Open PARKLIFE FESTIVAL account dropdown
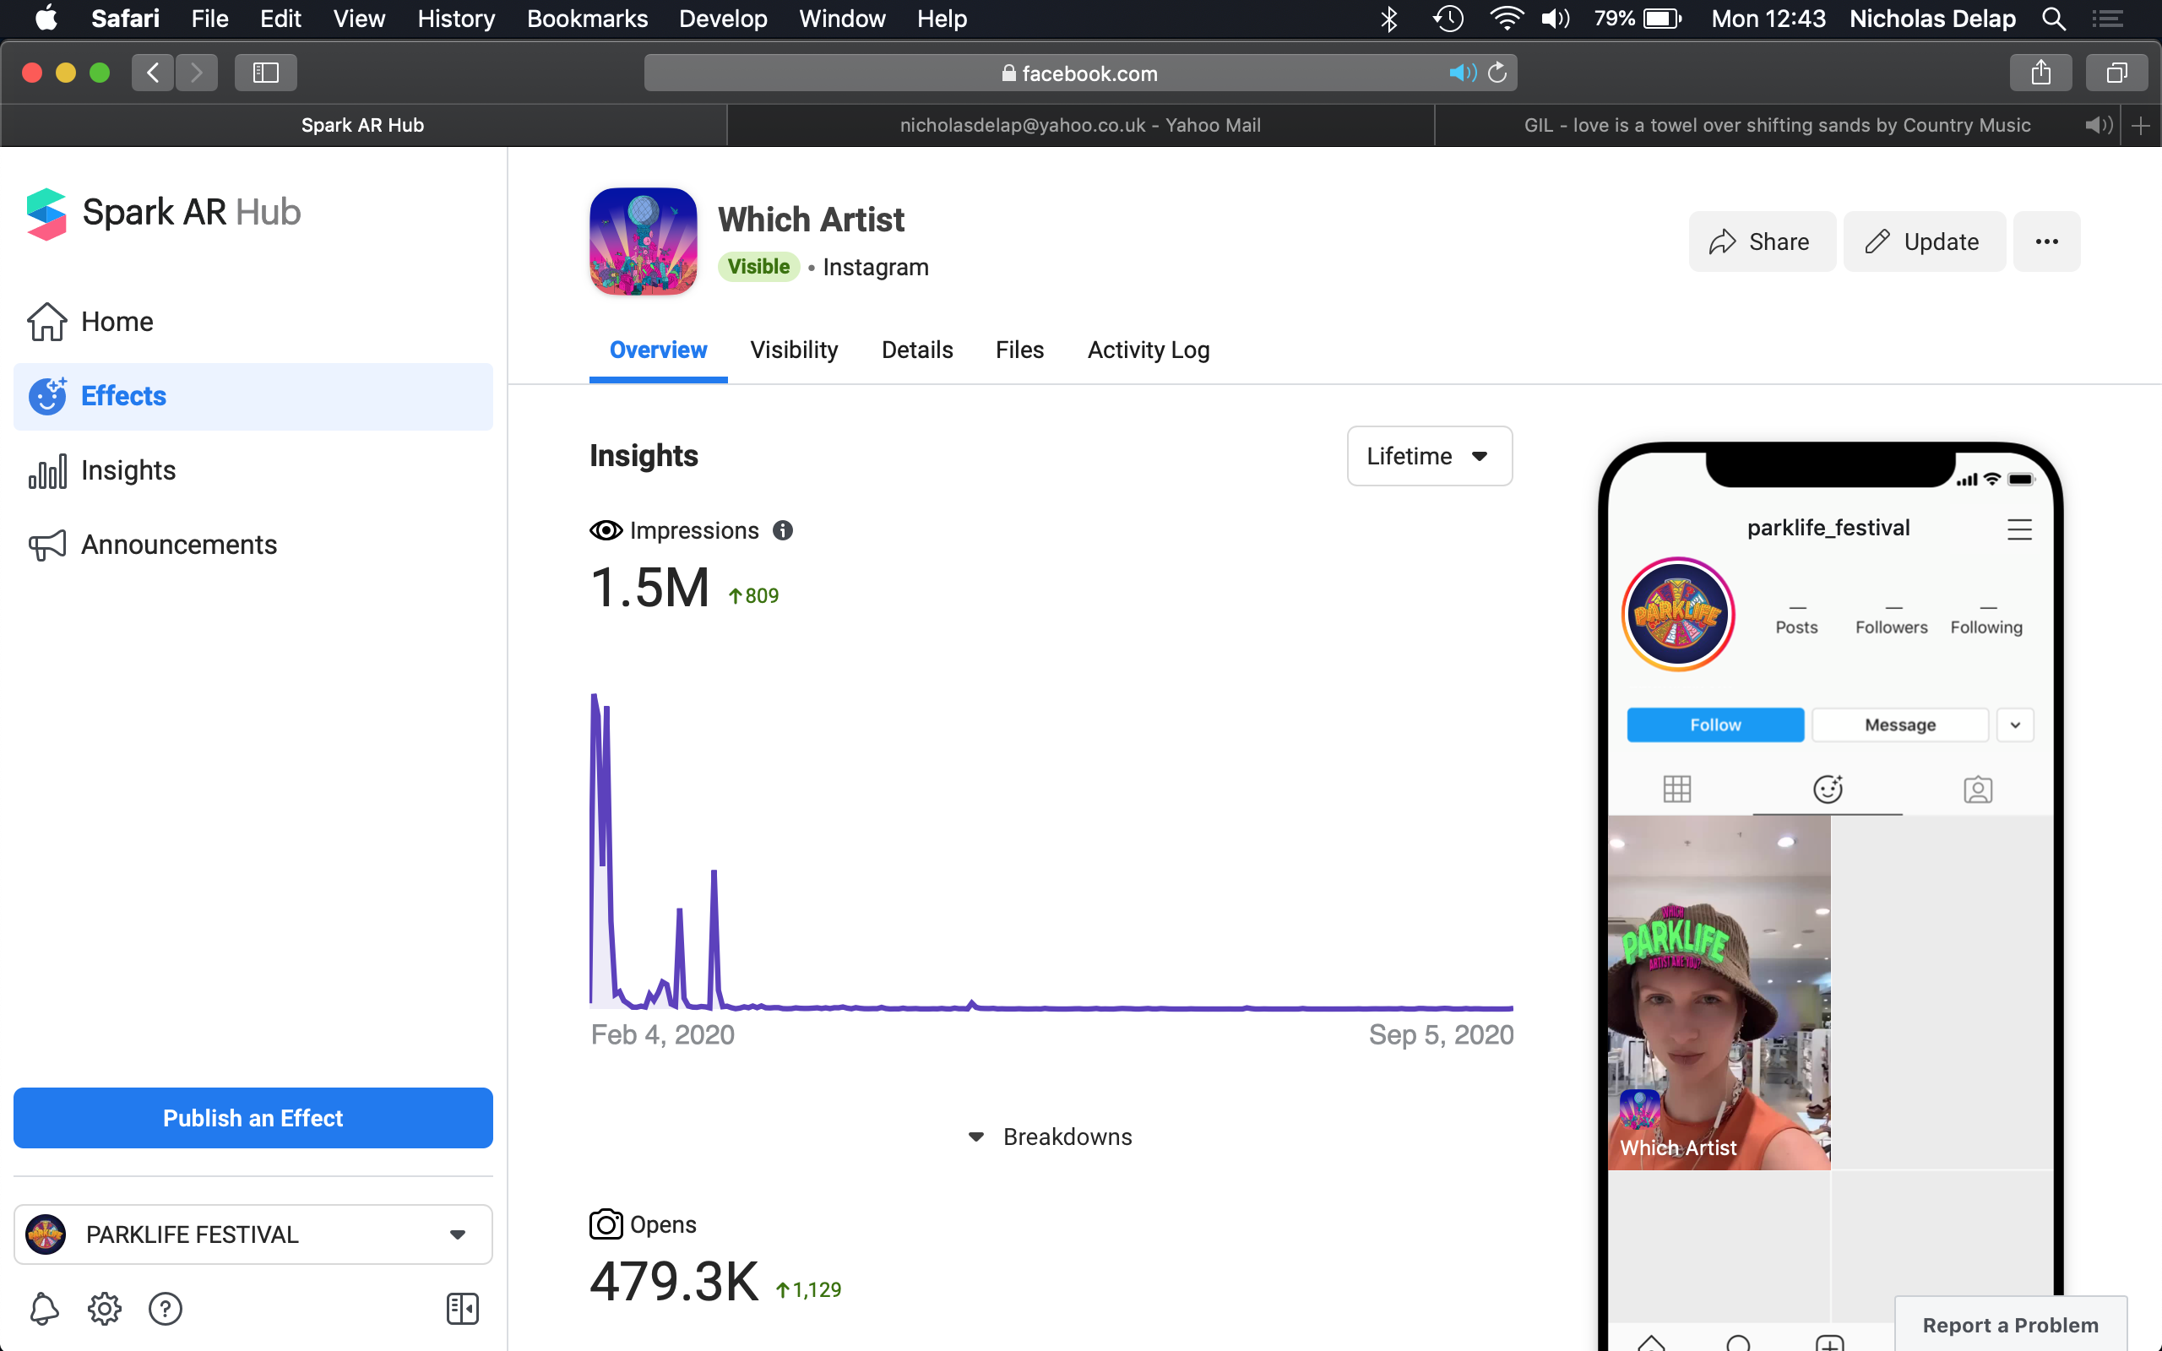This screenshot has height=1351, width=2162. coord(253,1234)
